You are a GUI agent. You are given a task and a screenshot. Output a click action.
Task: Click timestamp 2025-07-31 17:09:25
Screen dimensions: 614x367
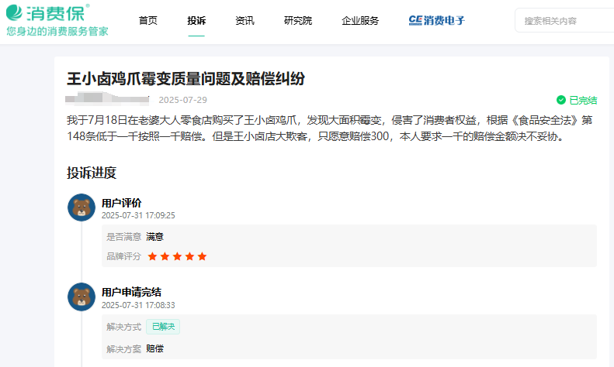(x=138, y=215)
